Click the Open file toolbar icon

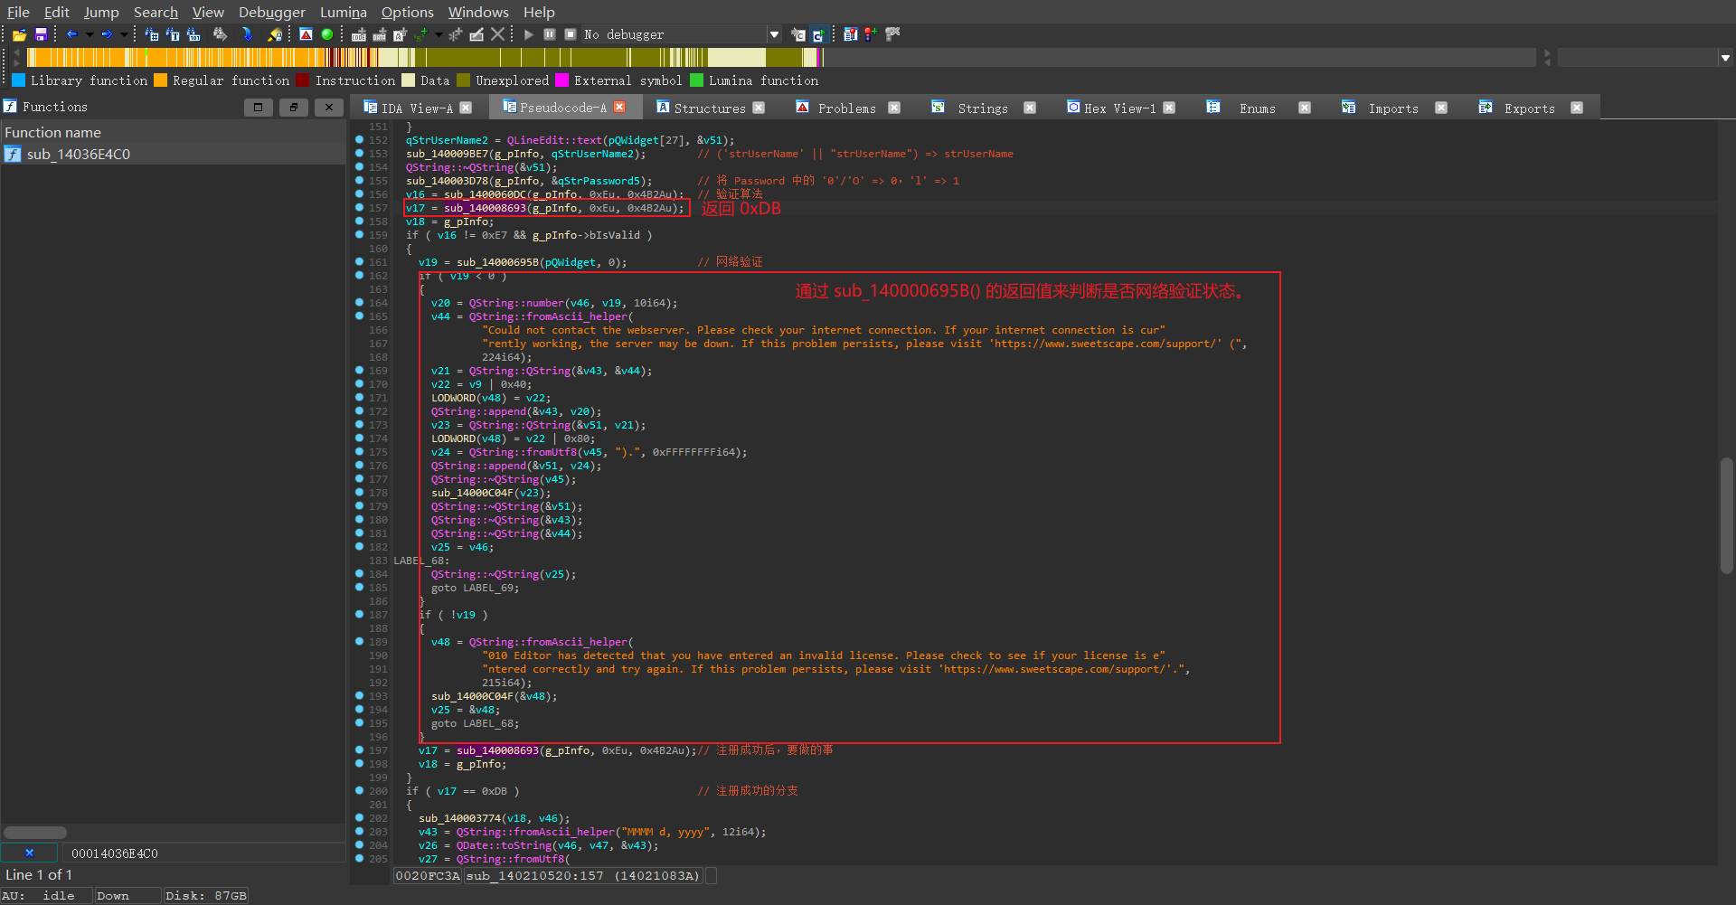click(19, 34)
